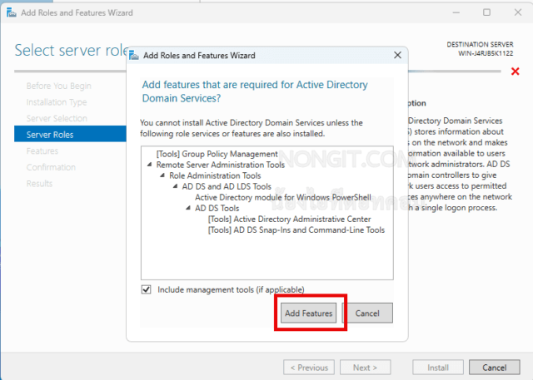The image size is (533, 380).
Task: Go to Installation Type step
Action: click(57, 102)
